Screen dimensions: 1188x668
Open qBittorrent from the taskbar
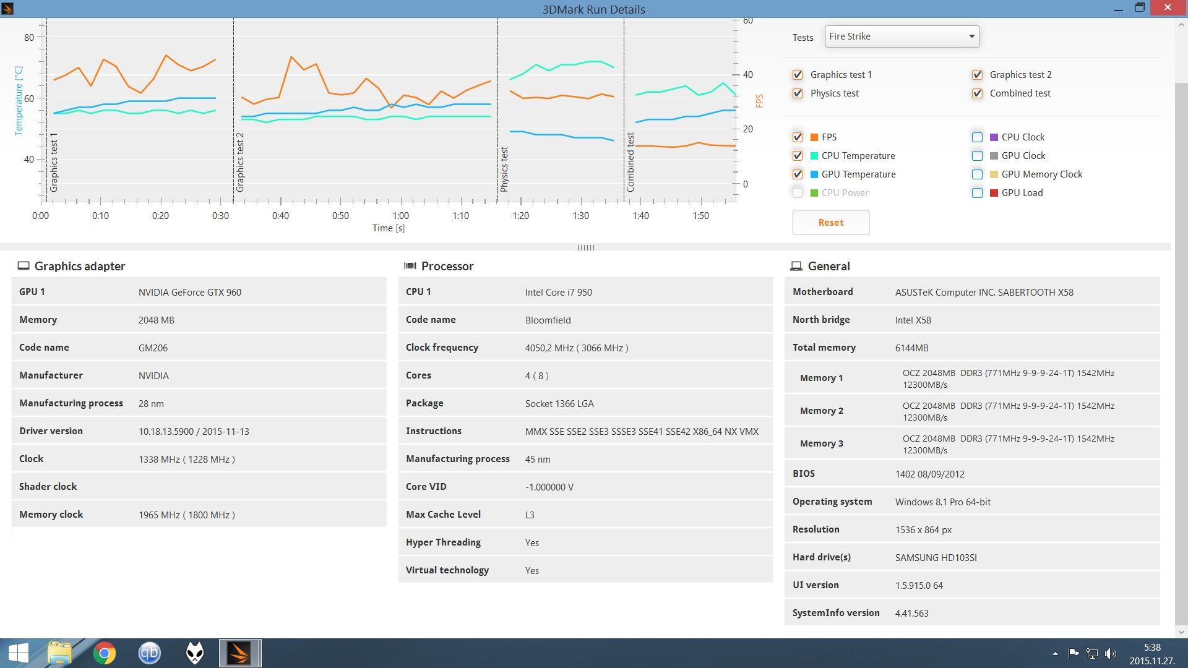[149, 653]
